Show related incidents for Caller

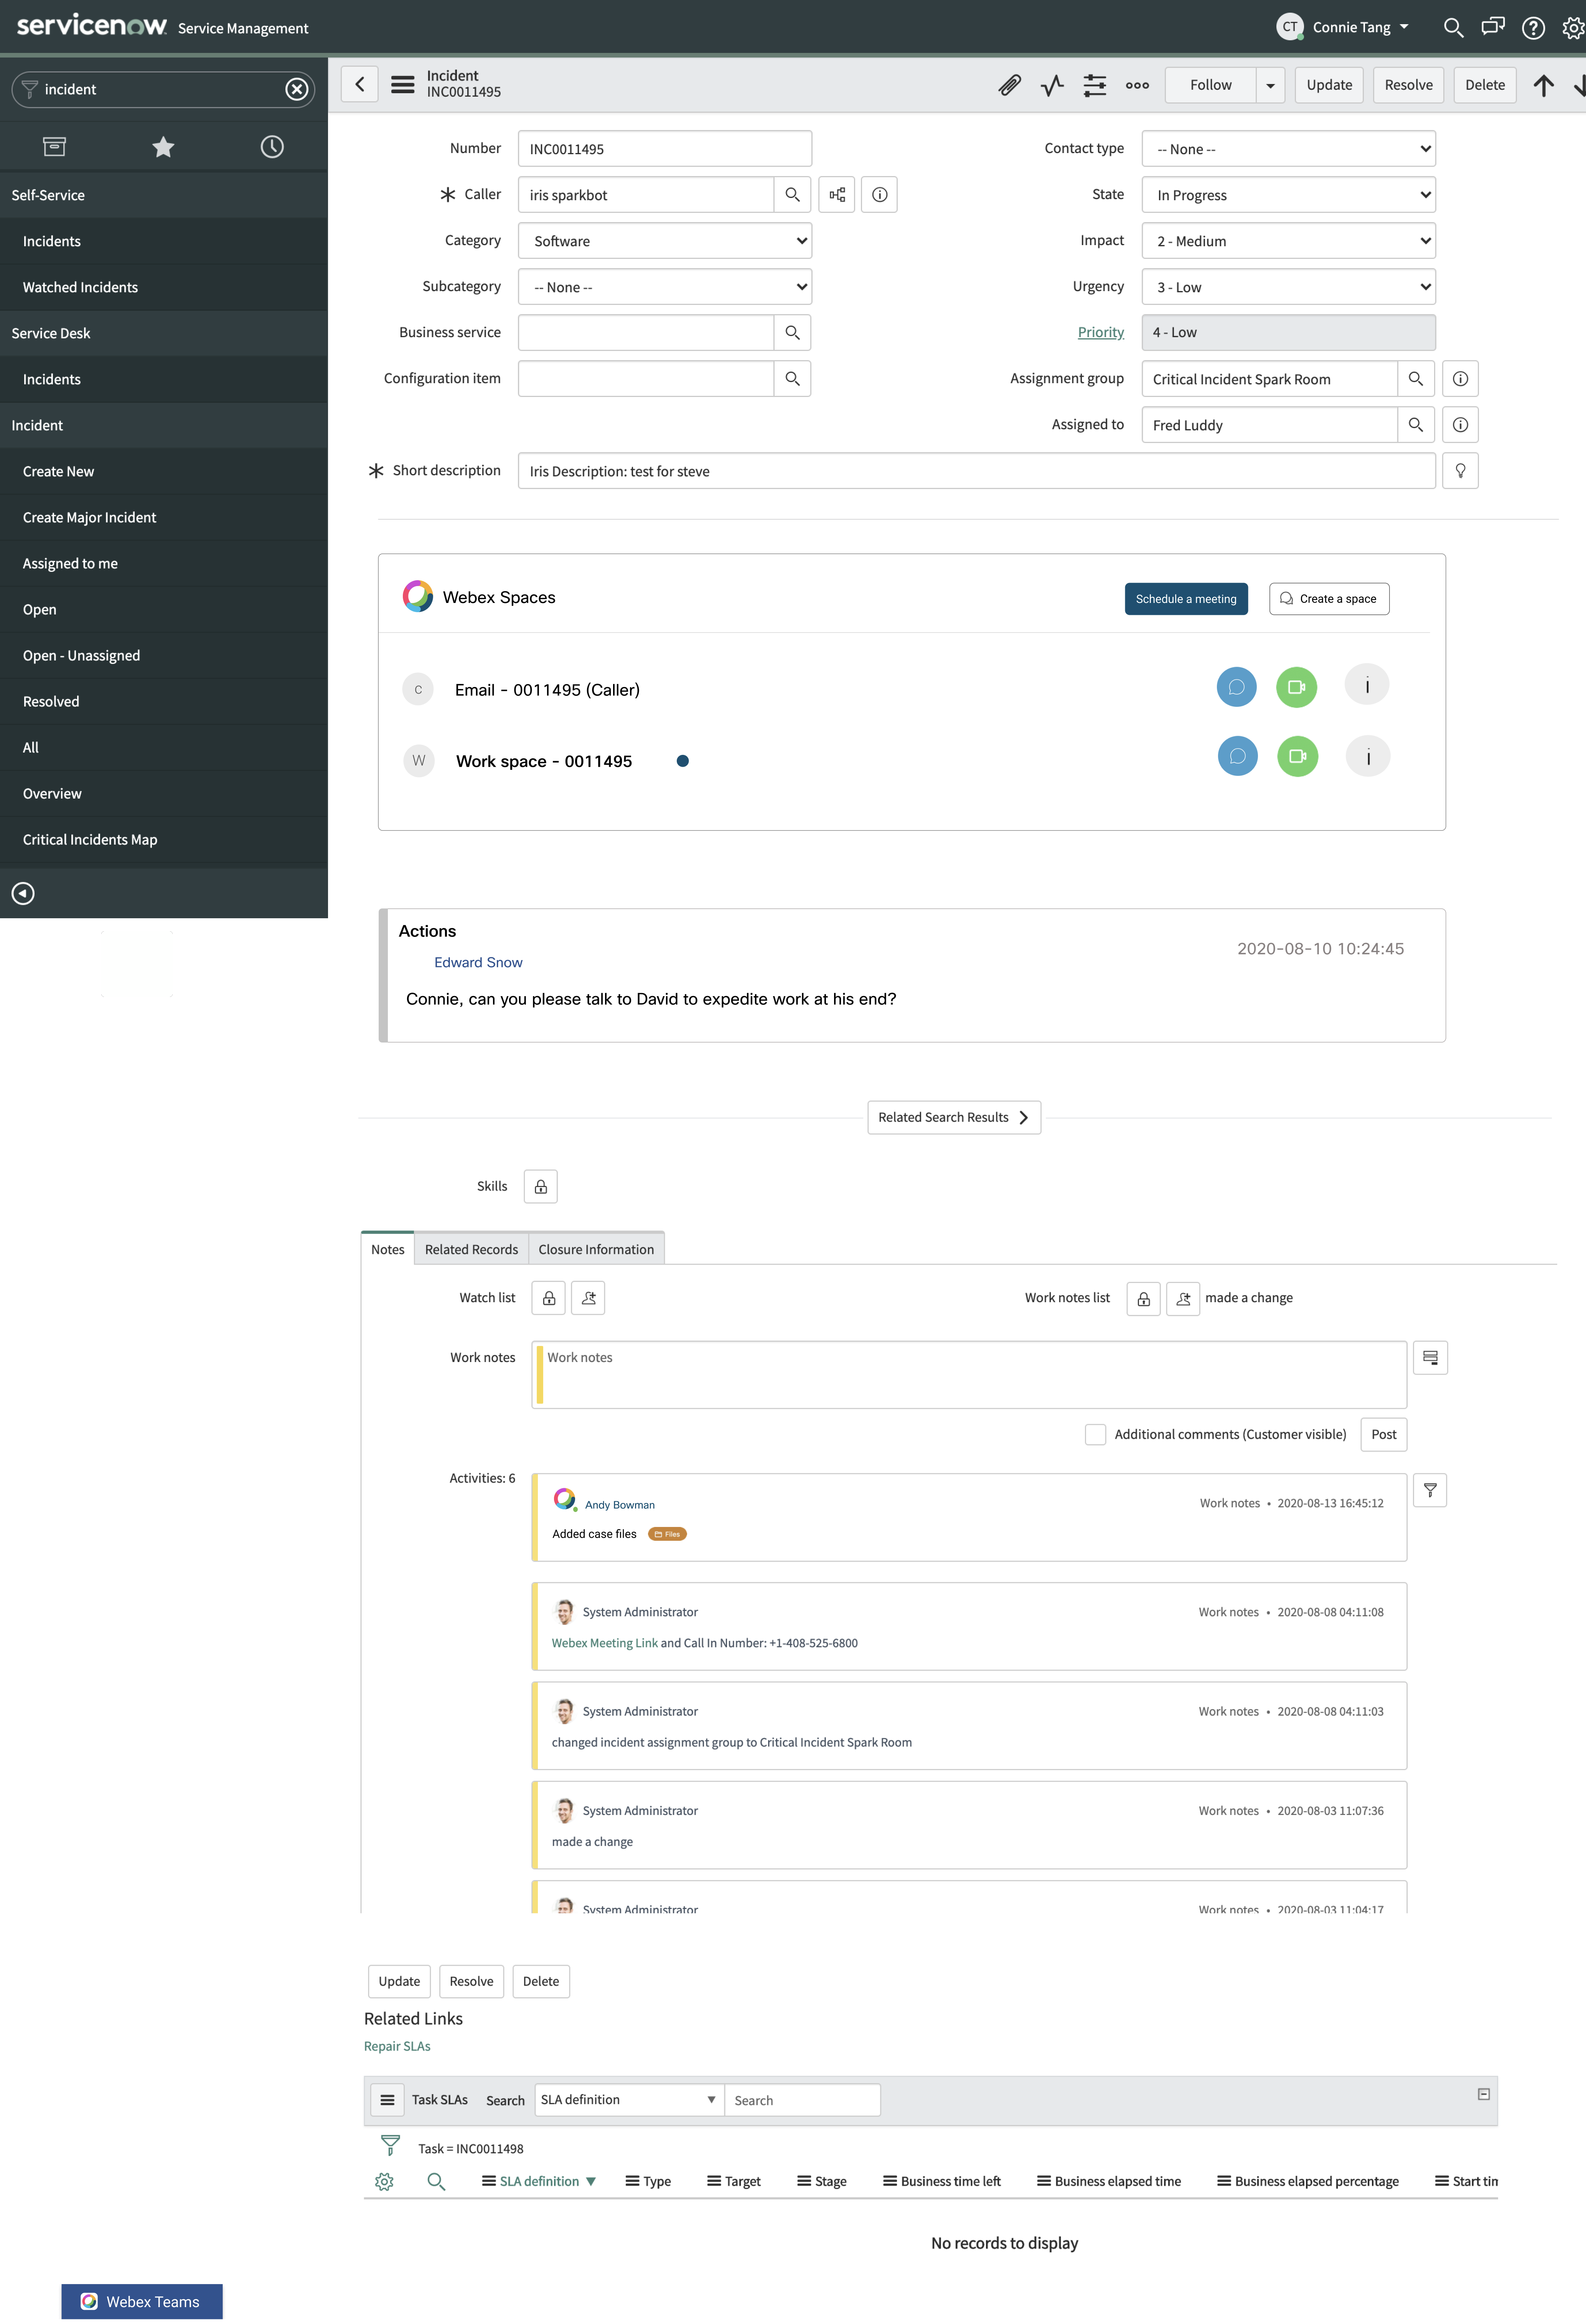(837, 195)
